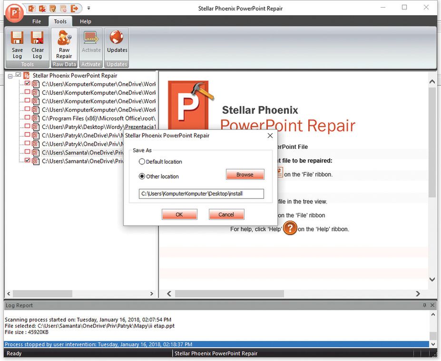Viewport: 441px width, 361px height.
Task: Click the exit arrow icon in quick access toolbar
Action: (74, 9)
